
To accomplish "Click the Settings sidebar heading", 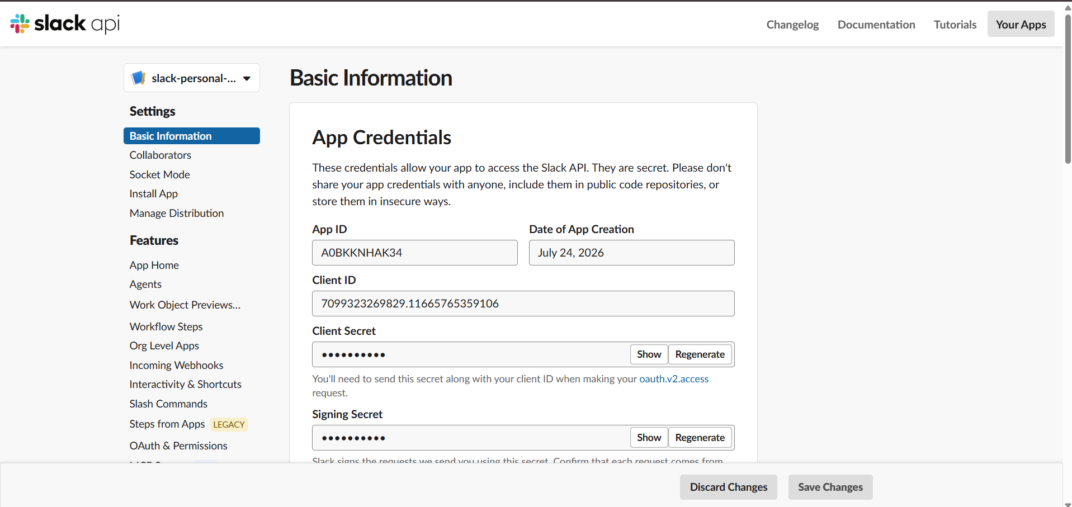I will click(152, 111).
